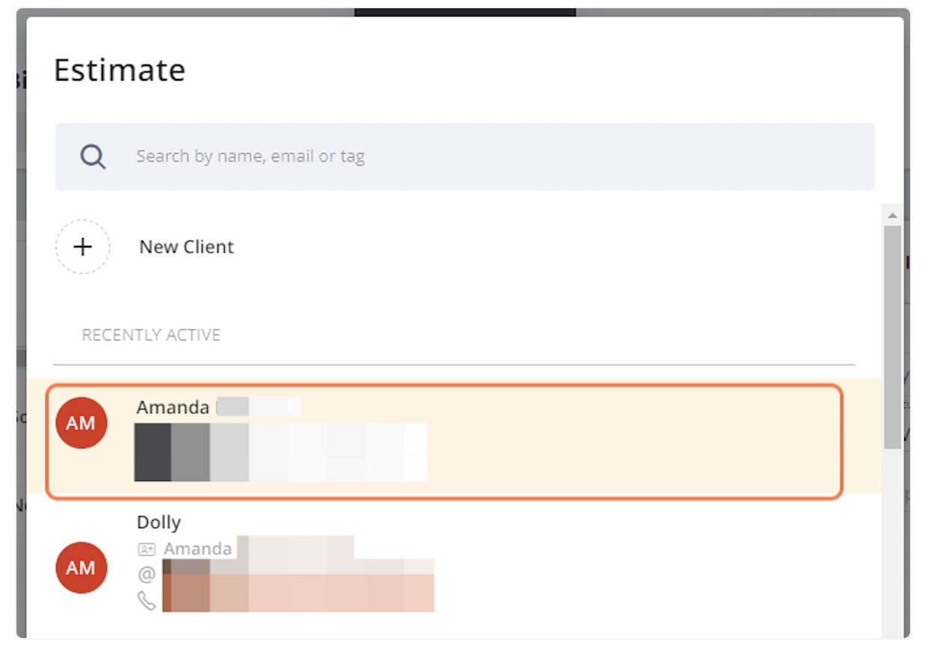Click the Estimate dialog heading
Image resolution: width=937 pixels, height=647 pixels.
pos(120,70)
